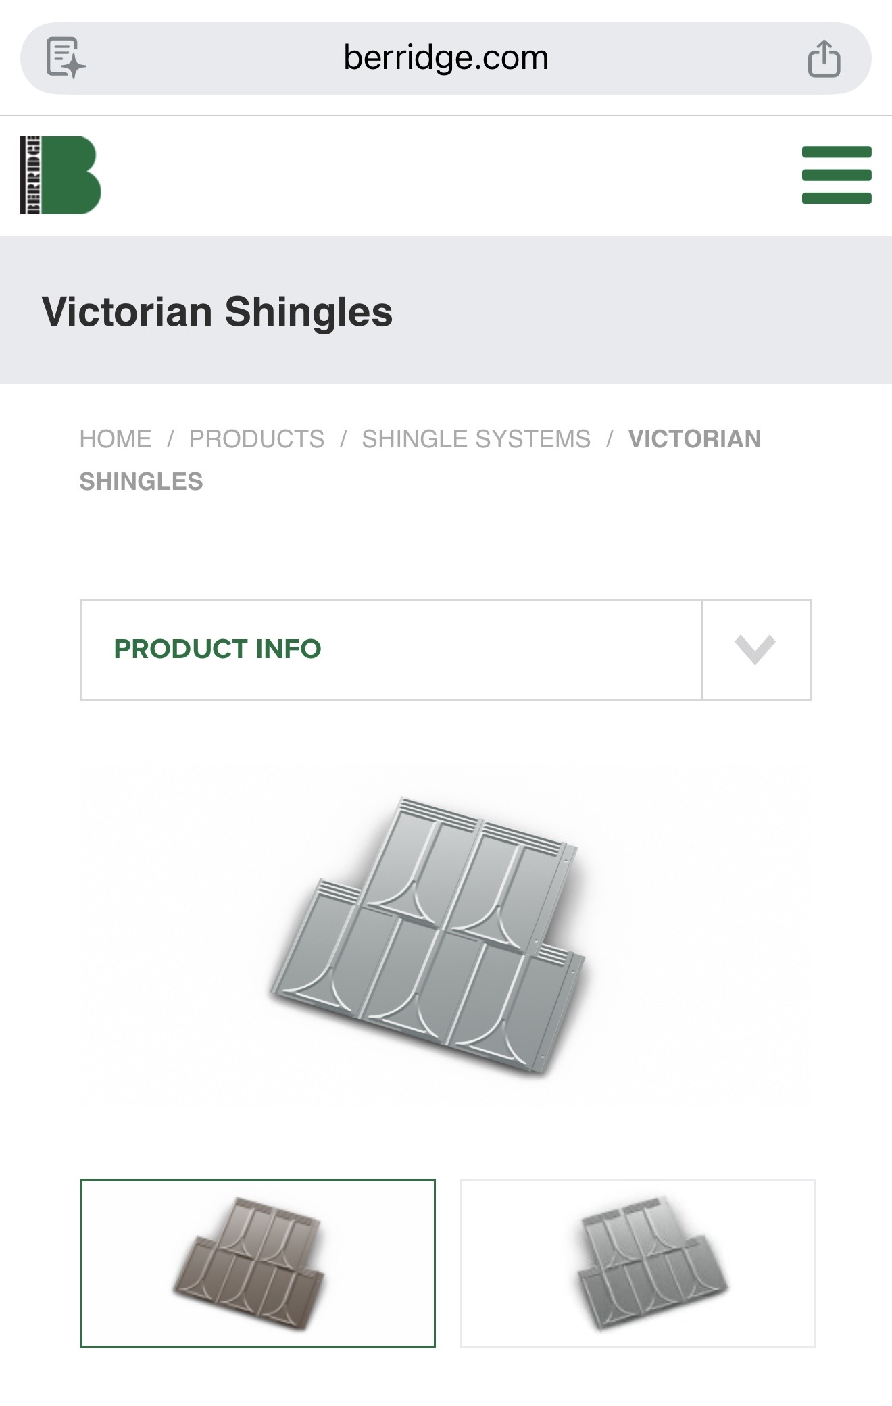Click the green Berridge B logo
Screen dimensions: 892x1406
pyautogui.click(x=72, y=175)
